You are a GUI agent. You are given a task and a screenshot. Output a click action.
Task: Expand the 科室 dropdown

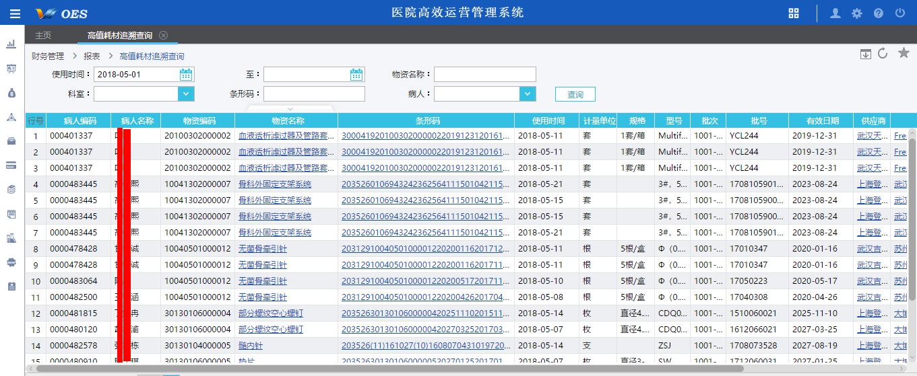tap(186, 94)
